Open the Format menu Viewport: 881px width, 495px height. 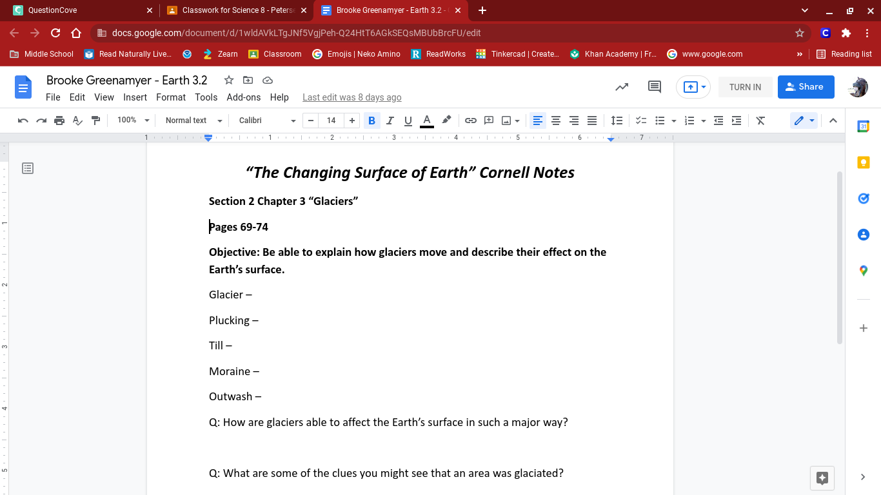pyautogui.click(x=171, y=97)
